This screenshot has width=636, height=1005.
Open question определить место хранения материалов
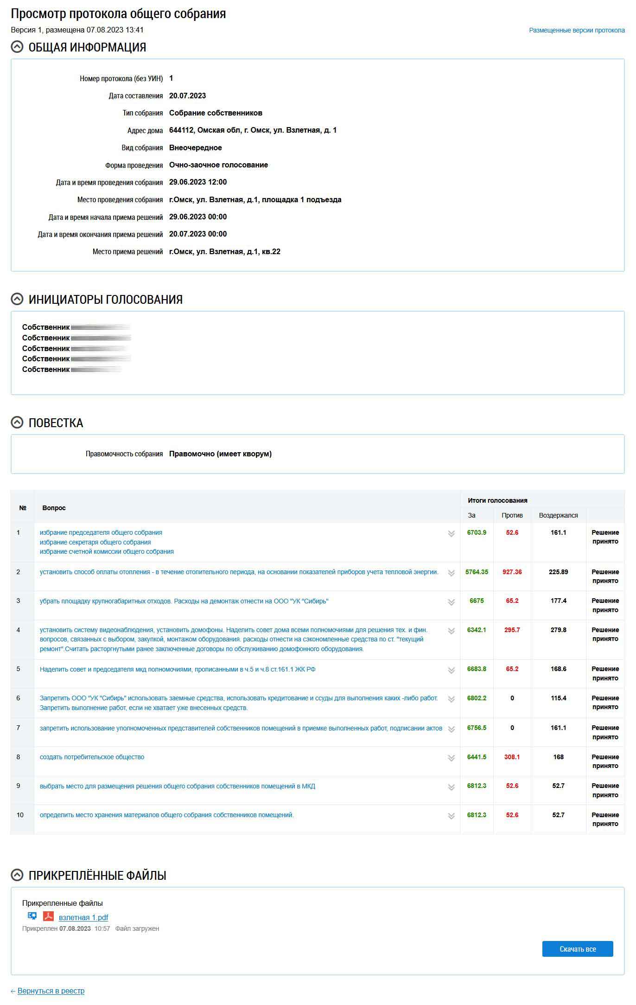coord(167,815)
